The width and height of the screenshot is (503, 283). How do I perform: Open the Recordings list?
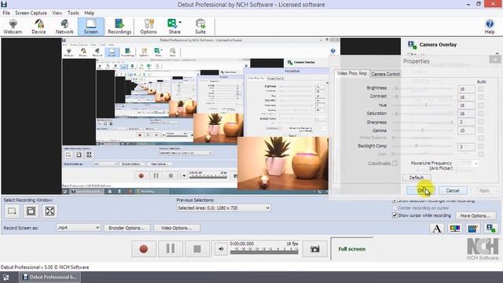tap(119, 27)
